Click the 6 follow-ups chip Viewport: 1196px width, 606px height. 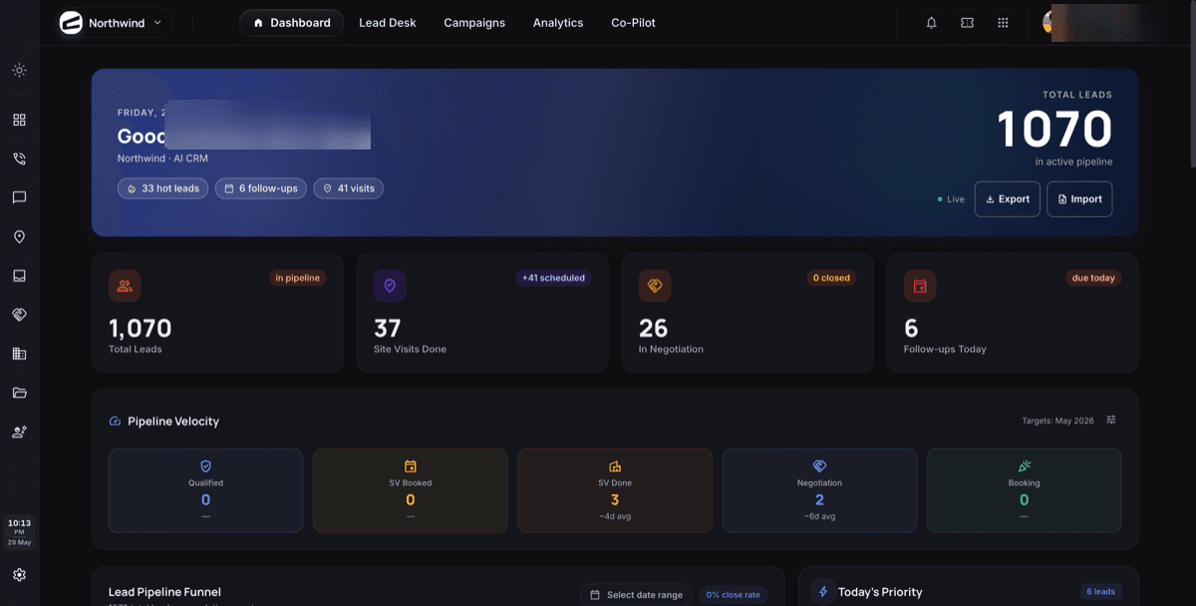pos(261,188)
